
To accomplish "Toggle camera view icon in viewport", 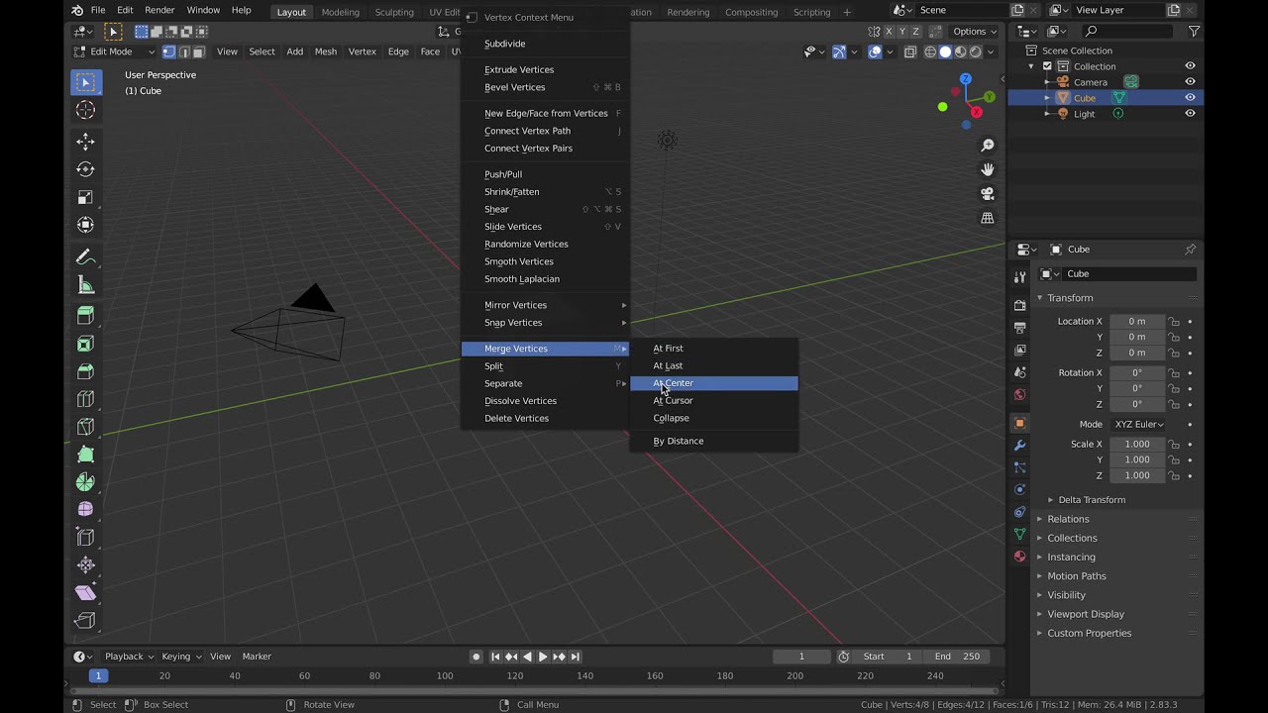I will (x=988, y=193).
